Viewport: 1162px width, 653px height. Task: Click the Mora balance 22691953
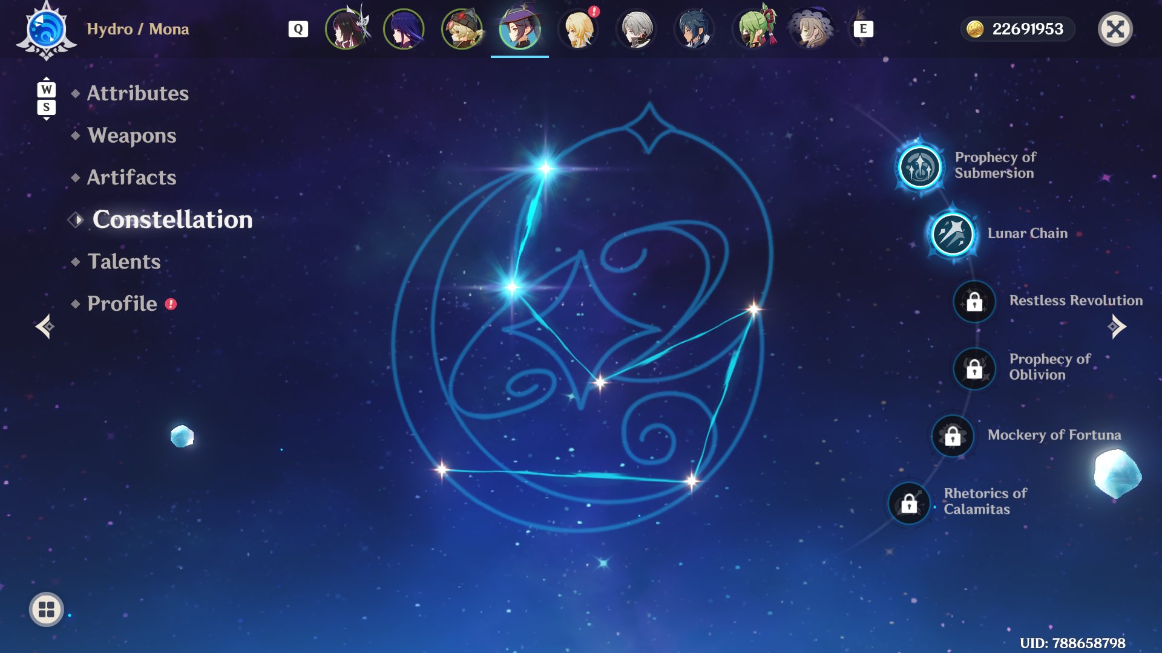[x=1028, y=29]
